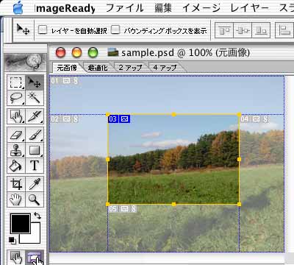Screen dimensions: 294x265
Task: Switch to the 最適化 tab
Action: [x=98, y=68]
